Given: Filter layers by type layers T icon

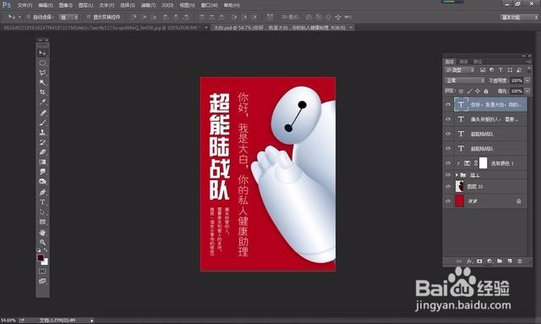Looking at the screenshot, I should 500,70.
